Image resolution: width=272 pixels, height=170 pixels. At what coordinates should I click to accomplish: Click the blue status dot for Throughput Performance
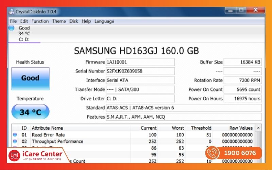click(15, 141)
